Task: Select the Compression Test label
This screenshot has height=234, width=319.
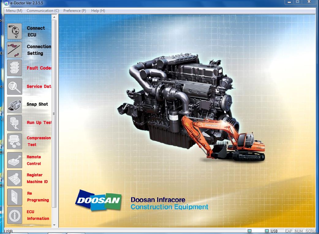Action: click(x=39, y=141)
